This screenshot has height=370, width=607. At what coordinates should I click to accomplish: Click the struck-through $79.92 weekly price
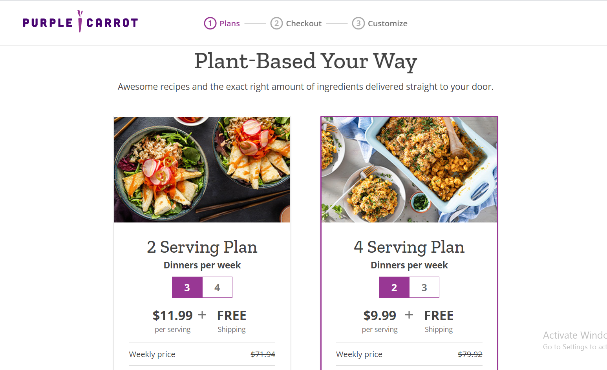470,354
